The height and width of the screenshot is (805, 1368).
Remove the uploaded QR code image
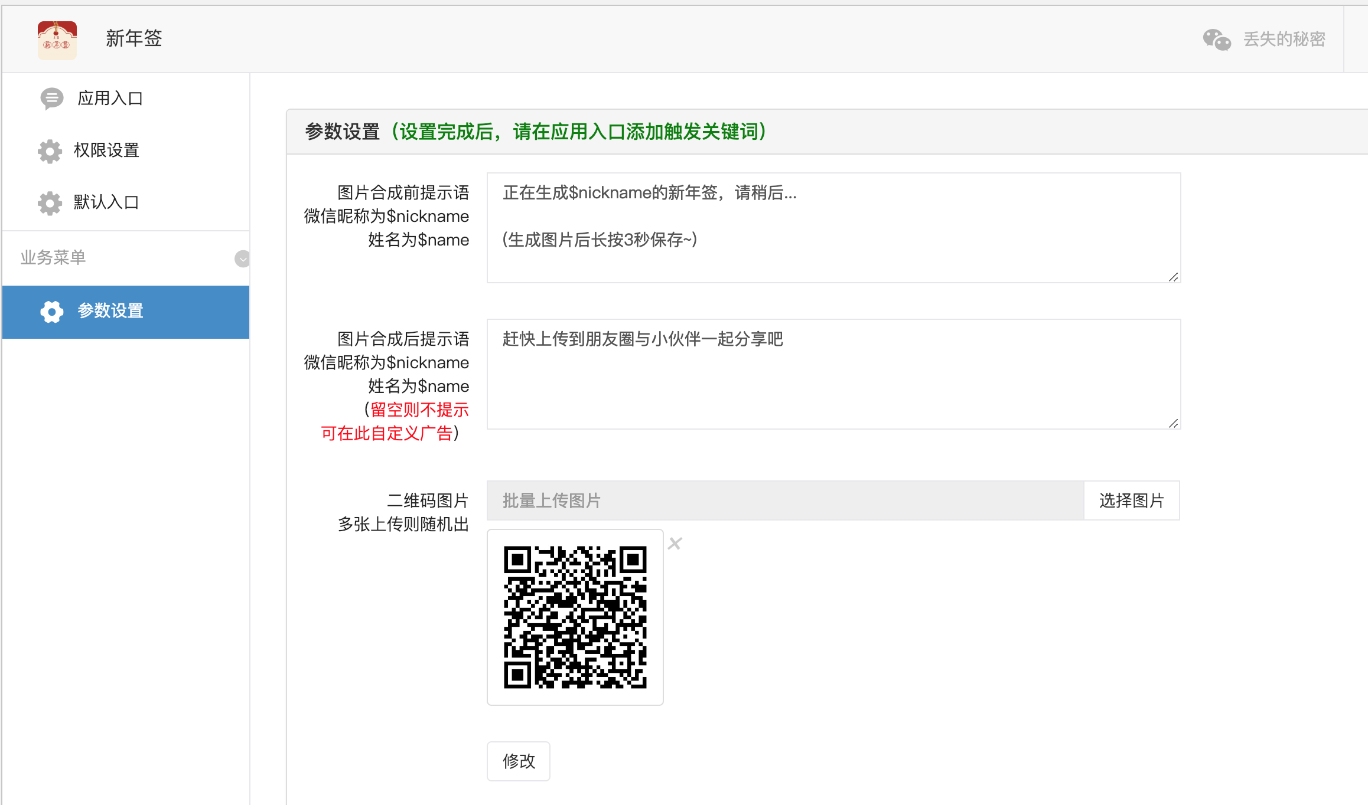point(675,544)
